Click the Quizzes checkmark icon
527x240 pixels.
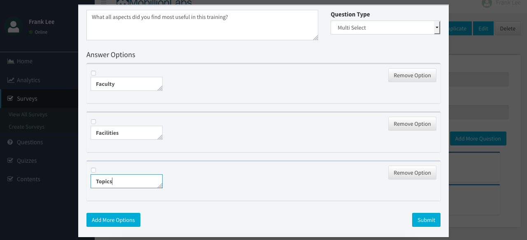[x=10, y=161]
